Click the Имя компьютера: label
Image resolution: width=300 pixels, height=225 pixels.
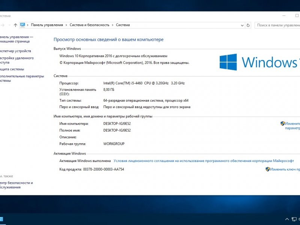point(74,124)
